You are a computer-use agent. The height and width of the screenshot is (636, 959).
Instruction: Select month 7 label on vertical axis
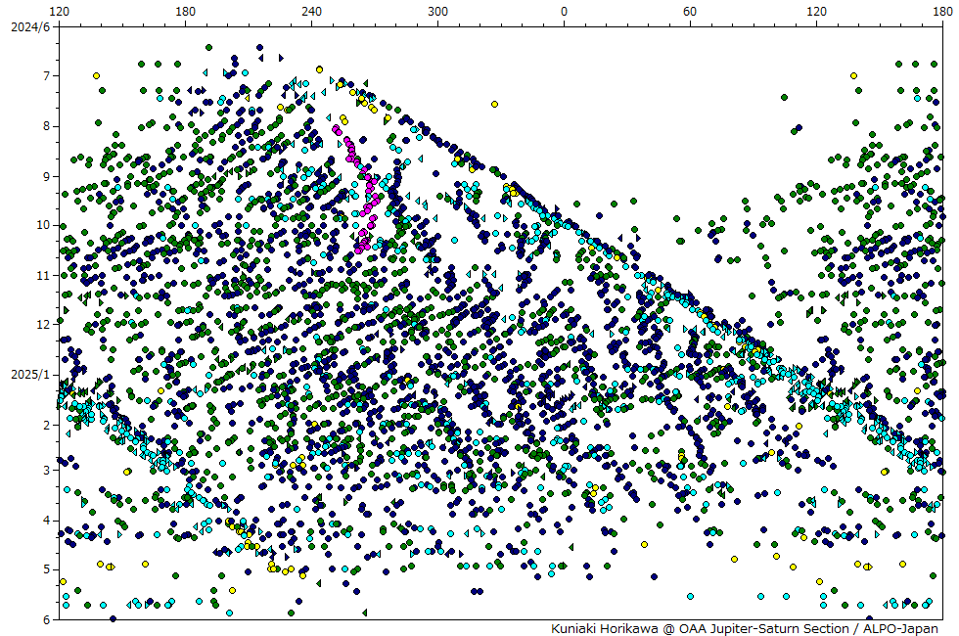47,76
